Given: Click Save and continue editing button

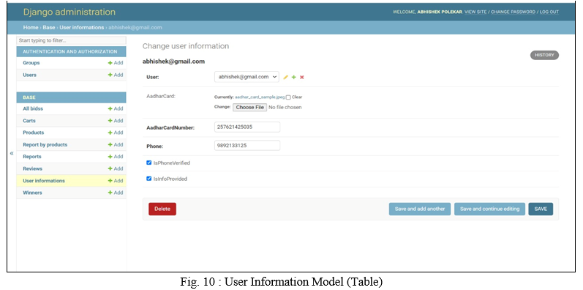Looking at the screenshot, I should tap(489, 209).
